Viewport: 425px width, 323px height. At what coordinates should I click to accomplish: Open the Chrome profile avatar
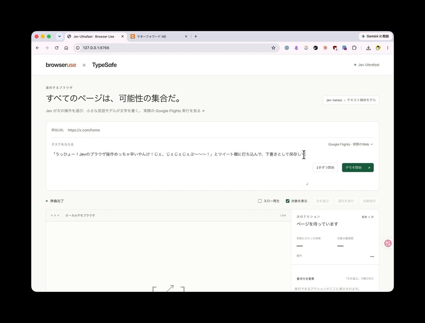pos(378,48)
